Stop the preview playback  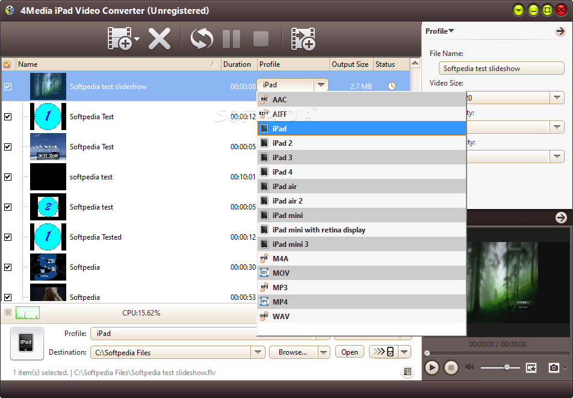[x=451, y=367]
